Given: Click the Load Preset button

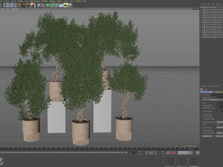Looking at the screenshot, I should click(207, 136).
